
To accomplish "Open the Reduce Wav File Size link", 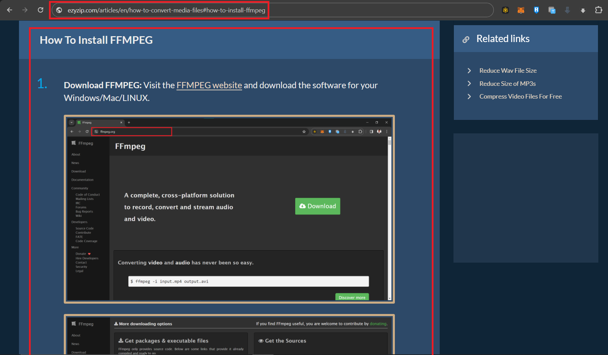I will pyautogui.click(x=508, y=70).
